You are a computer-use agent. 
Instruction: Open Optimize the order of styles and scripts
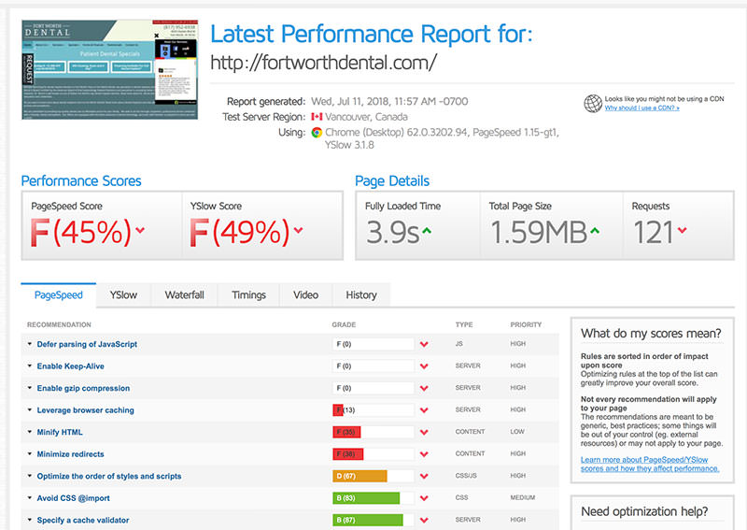(x=109, y=476)
